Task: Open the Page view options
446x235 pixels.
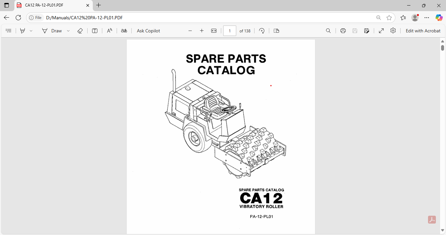Action: 276,31
